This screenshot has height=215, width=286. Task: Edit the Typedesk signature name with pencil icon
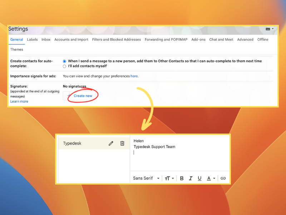pyautogui.click(x=111, y=143)
